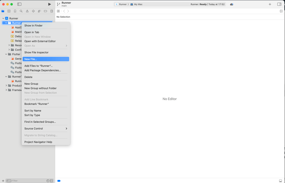Expand the Products folder
Screen dimensions: 285x183
tap(6, 86)
